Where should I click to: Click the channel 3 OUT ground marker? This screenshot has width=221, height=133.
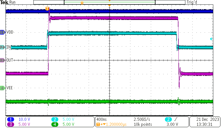[x=2, y=60]
